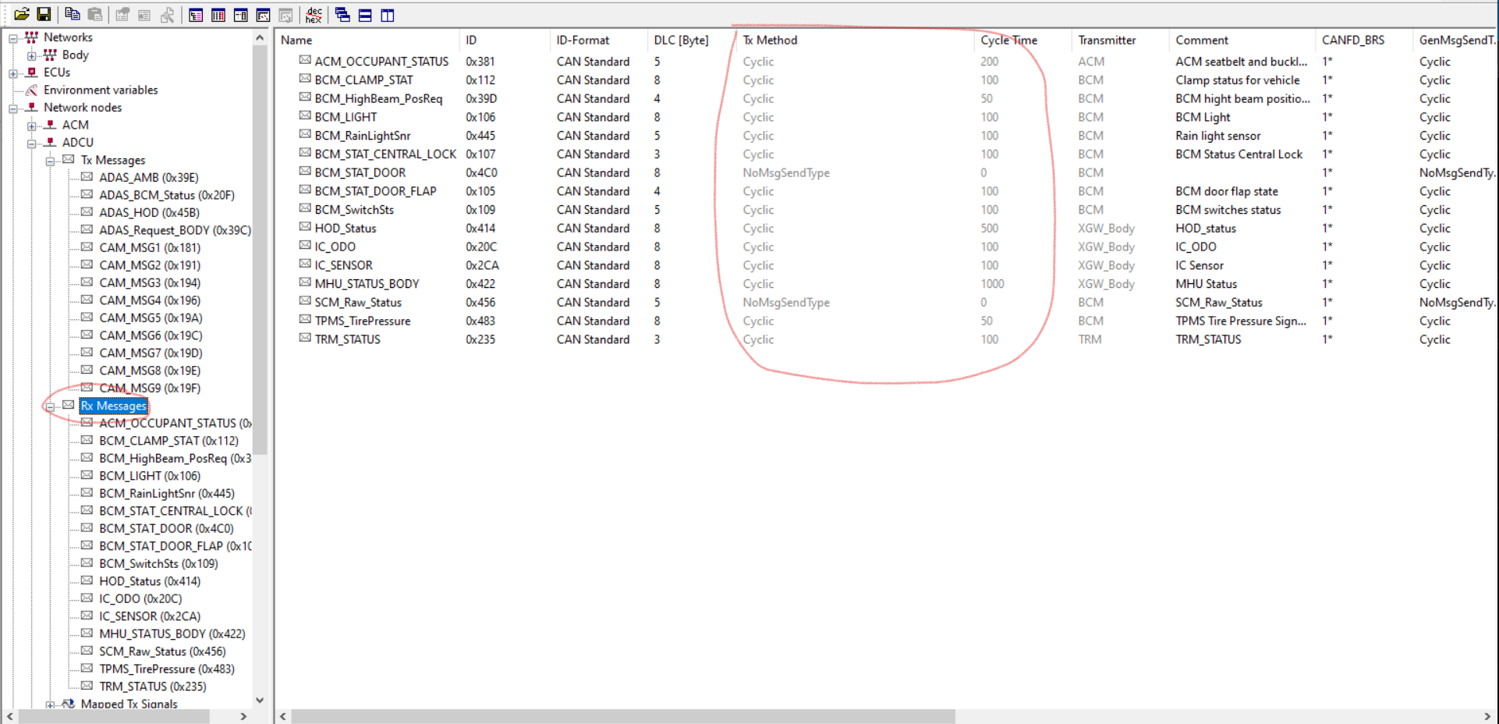Click the tile windows horizontally icon
Image resolution: width=1499 pixels, height=724 pixels.
[363, 14]
